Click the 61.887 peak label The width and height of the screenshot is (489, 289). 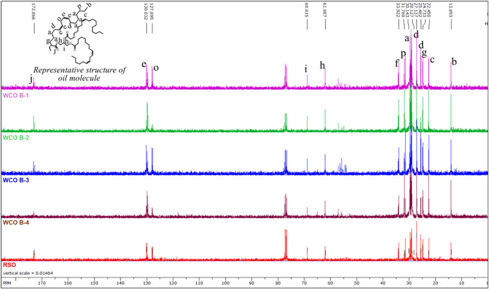(x=325, y=11)
